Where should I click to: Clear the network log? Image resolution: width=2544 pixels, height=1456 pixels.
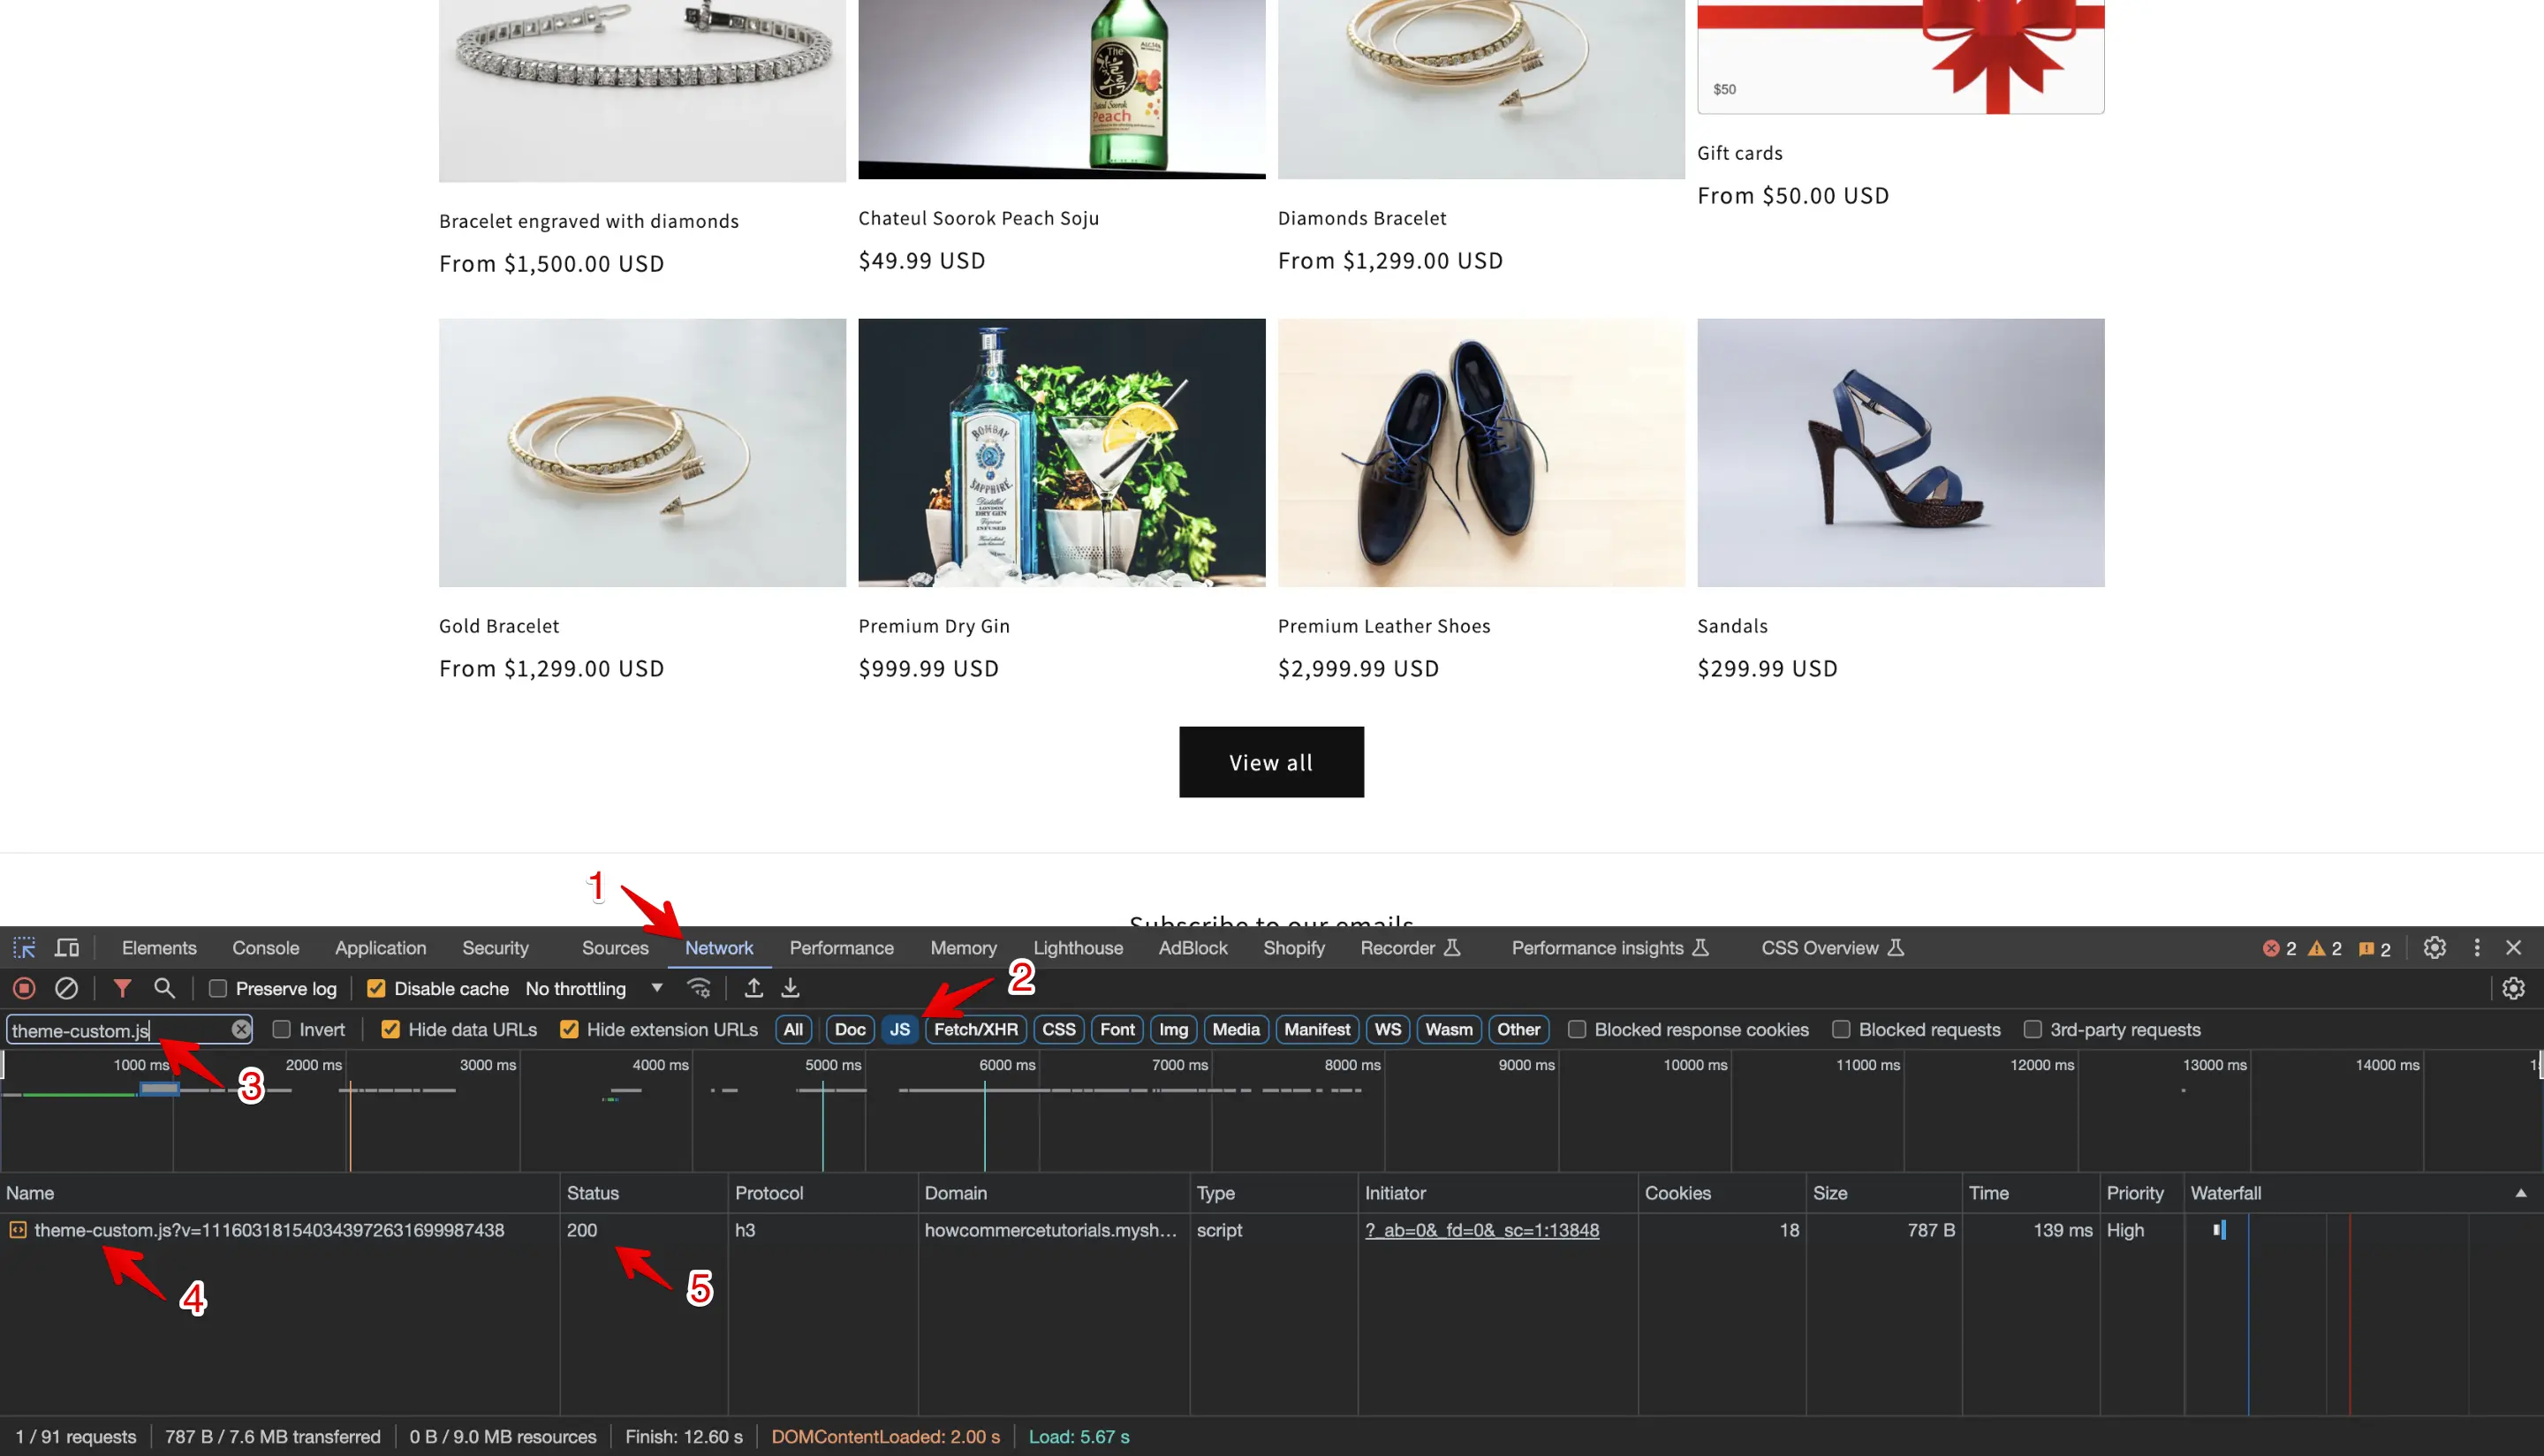click(66, 988)
